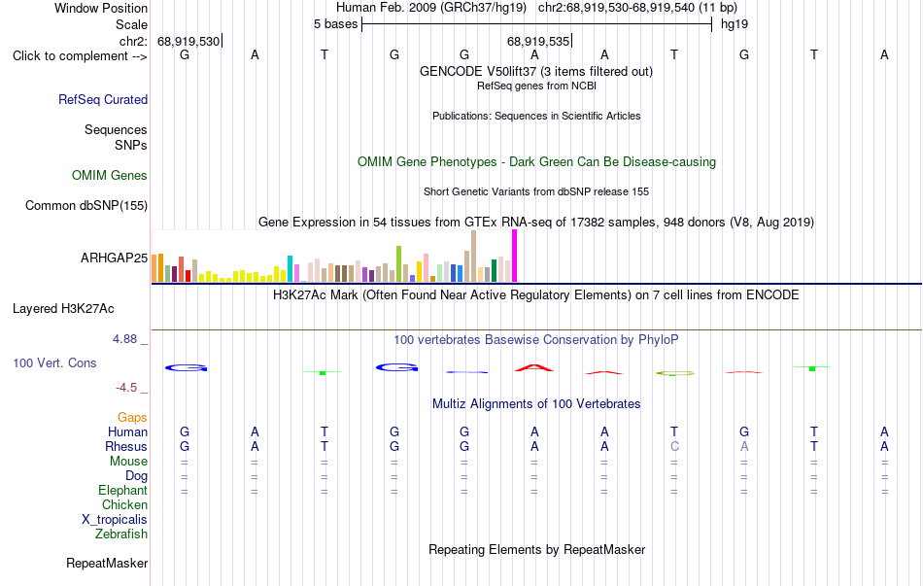Click the Mouse alignment row label
Screen dimensions: 923x586
coord(128,462)
